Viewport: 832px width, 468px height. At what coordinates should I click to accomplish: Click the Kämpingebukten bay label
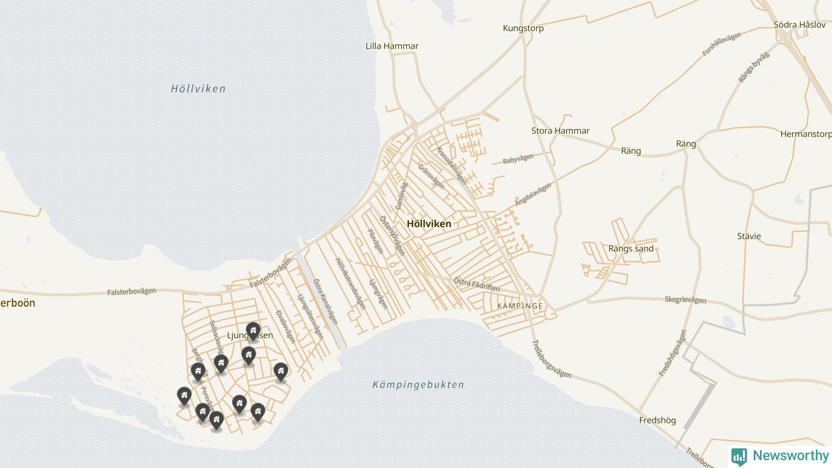coord(418,385)
